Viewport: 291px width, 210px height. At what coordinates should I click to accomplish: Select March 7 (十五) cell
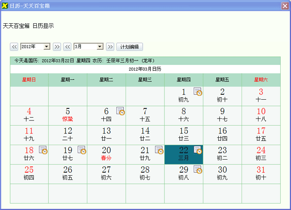click(x=145, y=116)
